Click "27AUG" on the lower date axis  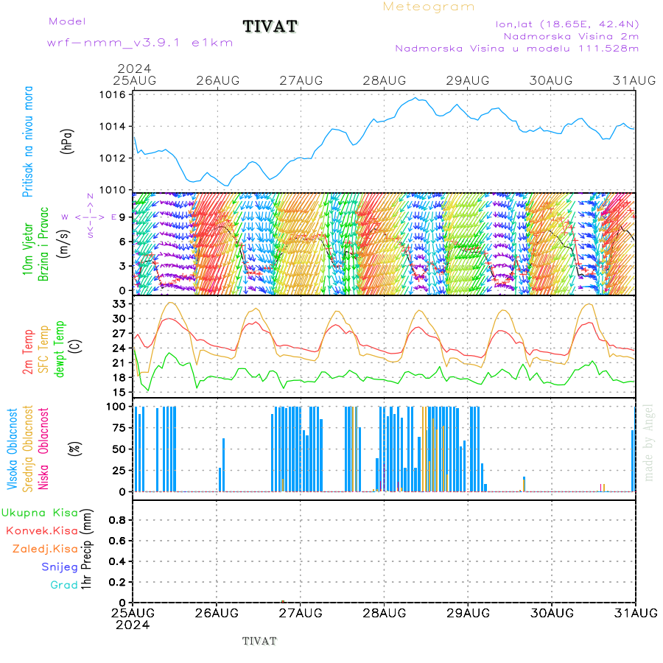point(301,613)
